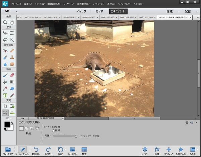Screen dimensions: 201x157
Task: Expand the 作成 dropdown arrow
Action: 178,11
